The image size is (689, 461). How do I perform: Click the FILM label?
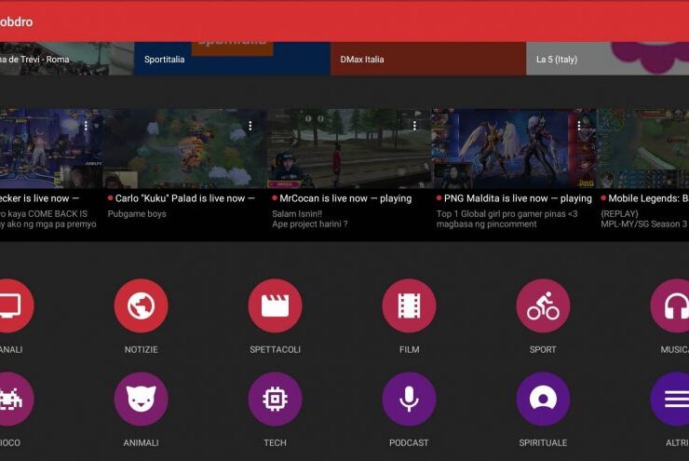click(409, 350)
